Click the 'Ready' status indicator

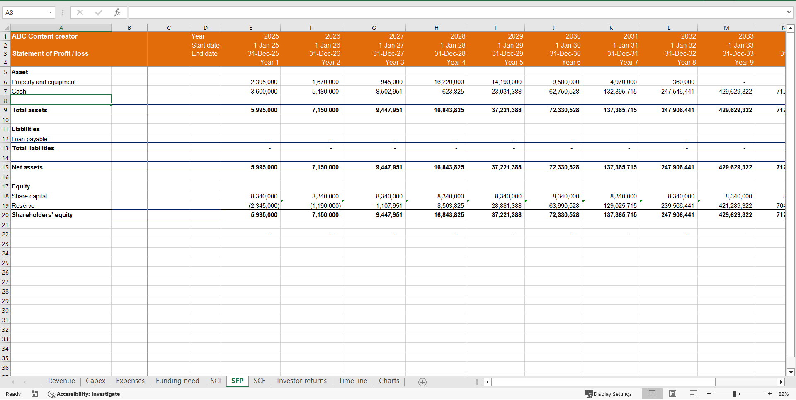pos(13,394)
